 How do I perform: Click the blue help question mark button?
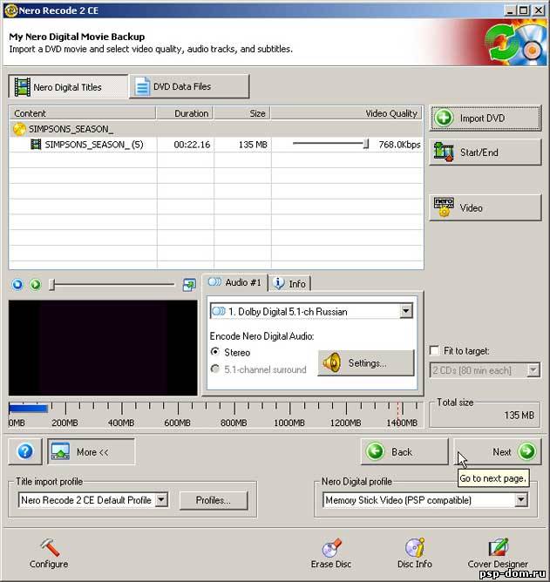(24, 451)
